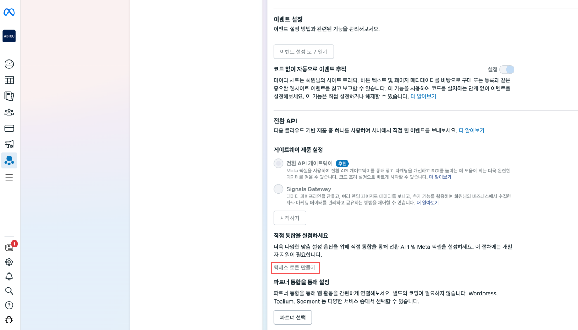Select the audiences people icon
The width and height of the screenshot is (578, 330).
[9, 112]
